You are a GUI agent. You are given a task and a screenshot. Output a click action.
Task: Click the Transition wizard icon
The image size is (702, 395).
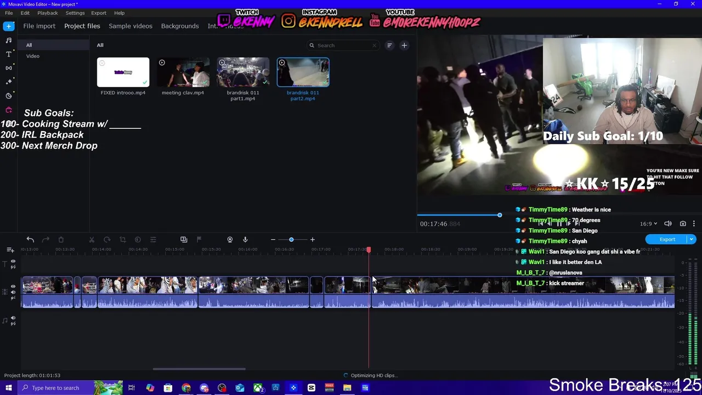184,239
